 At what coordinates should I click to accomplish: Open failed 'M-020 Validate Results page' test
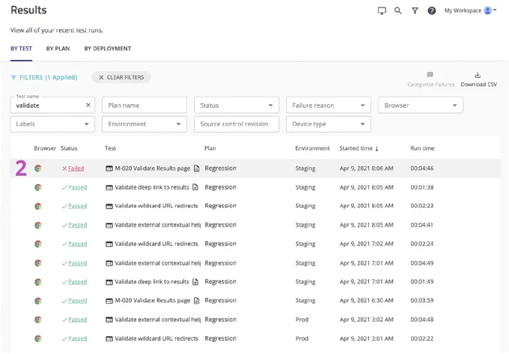(153, 168)
